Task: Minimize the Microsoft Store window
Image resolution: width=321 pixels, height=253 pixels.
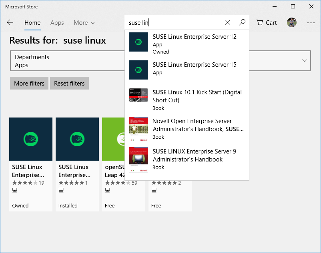Action: pyautogui.click(x=275, y=6)
